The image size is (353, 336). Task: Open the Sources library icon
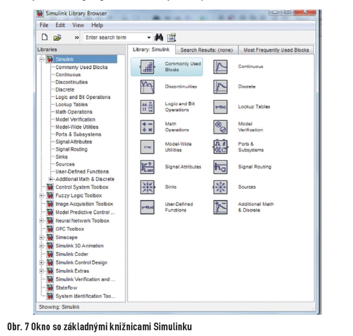[220, 187]
